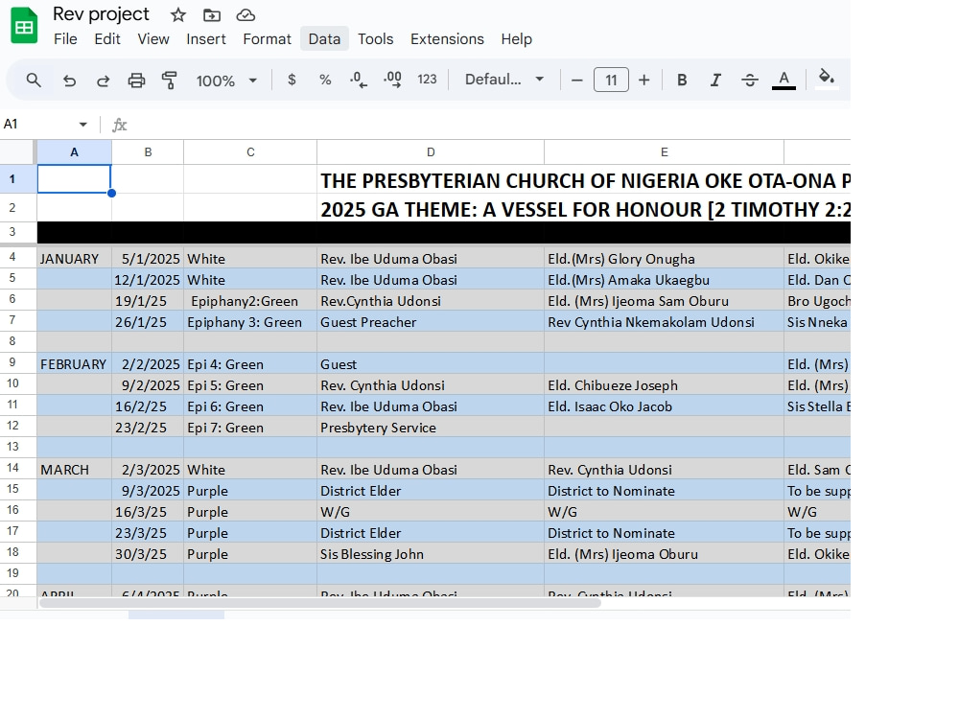
Task: Format as percent
Action: [x=325, y=80]
